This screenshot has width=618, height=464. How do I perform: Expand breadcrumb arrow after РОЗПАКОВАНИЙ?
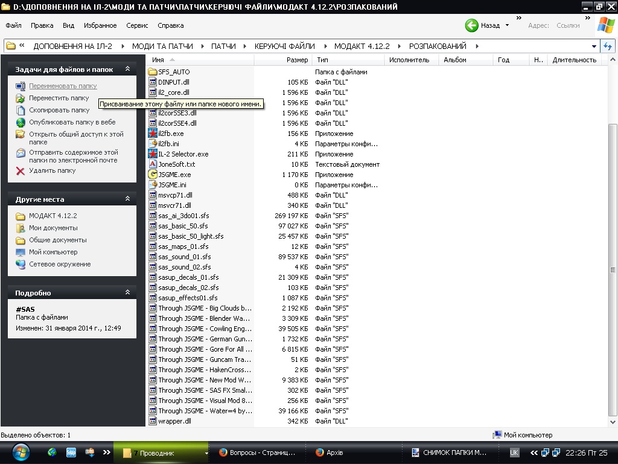tap(477, 46)
